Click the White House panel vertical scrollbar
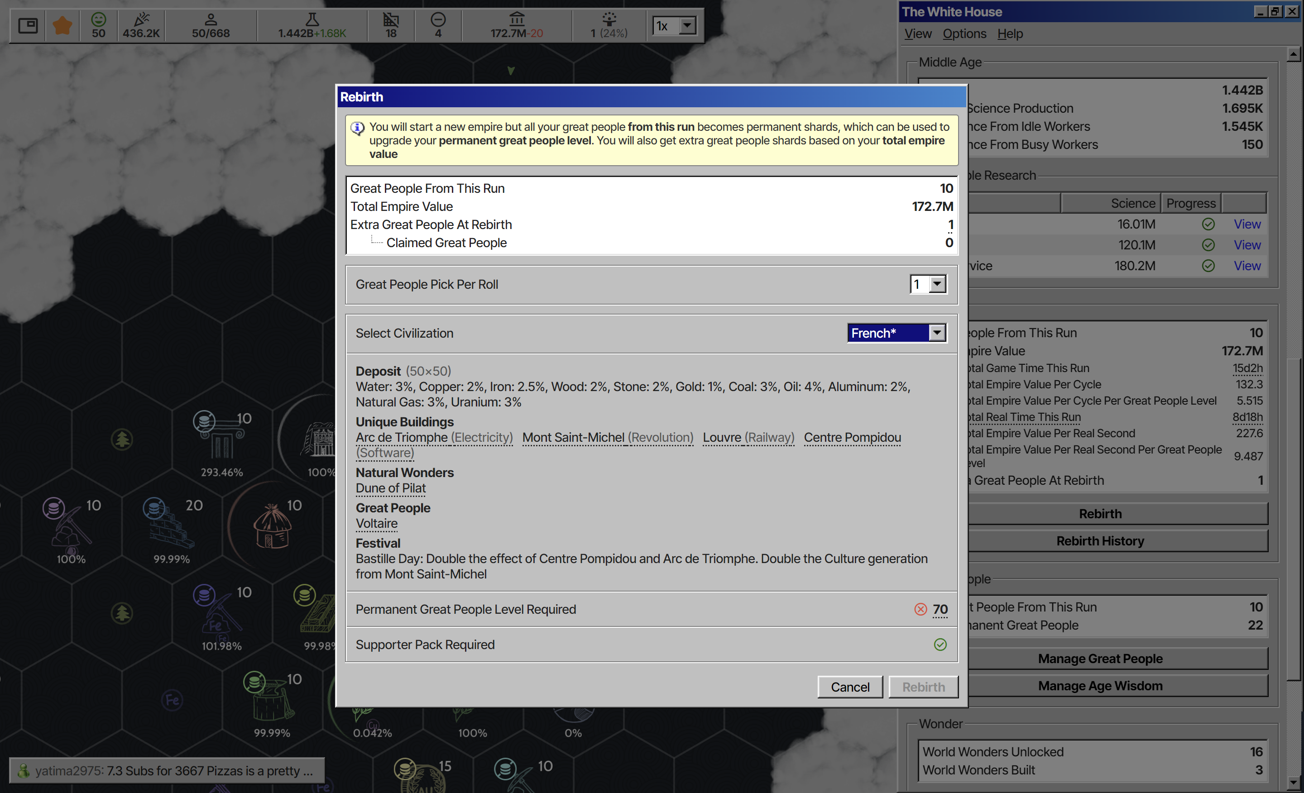Viewport: 1304px width, 793px height. tap(1293, 418)
